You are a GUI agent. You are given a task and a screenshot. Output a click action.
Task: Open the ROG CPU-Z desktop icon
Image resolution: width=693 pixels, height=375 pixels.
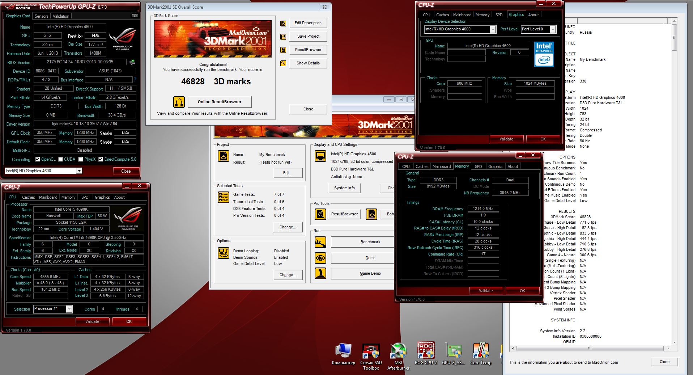point(426,354)
